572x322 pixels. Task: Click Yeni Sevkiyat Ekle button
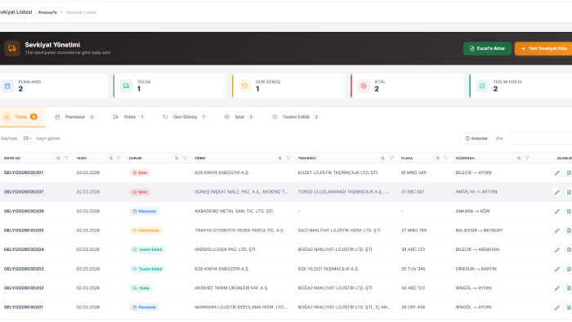pos(543,48)
